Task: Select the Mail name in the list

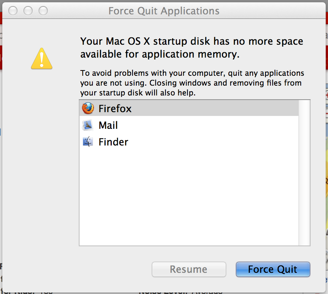Action: pos(108,125)
